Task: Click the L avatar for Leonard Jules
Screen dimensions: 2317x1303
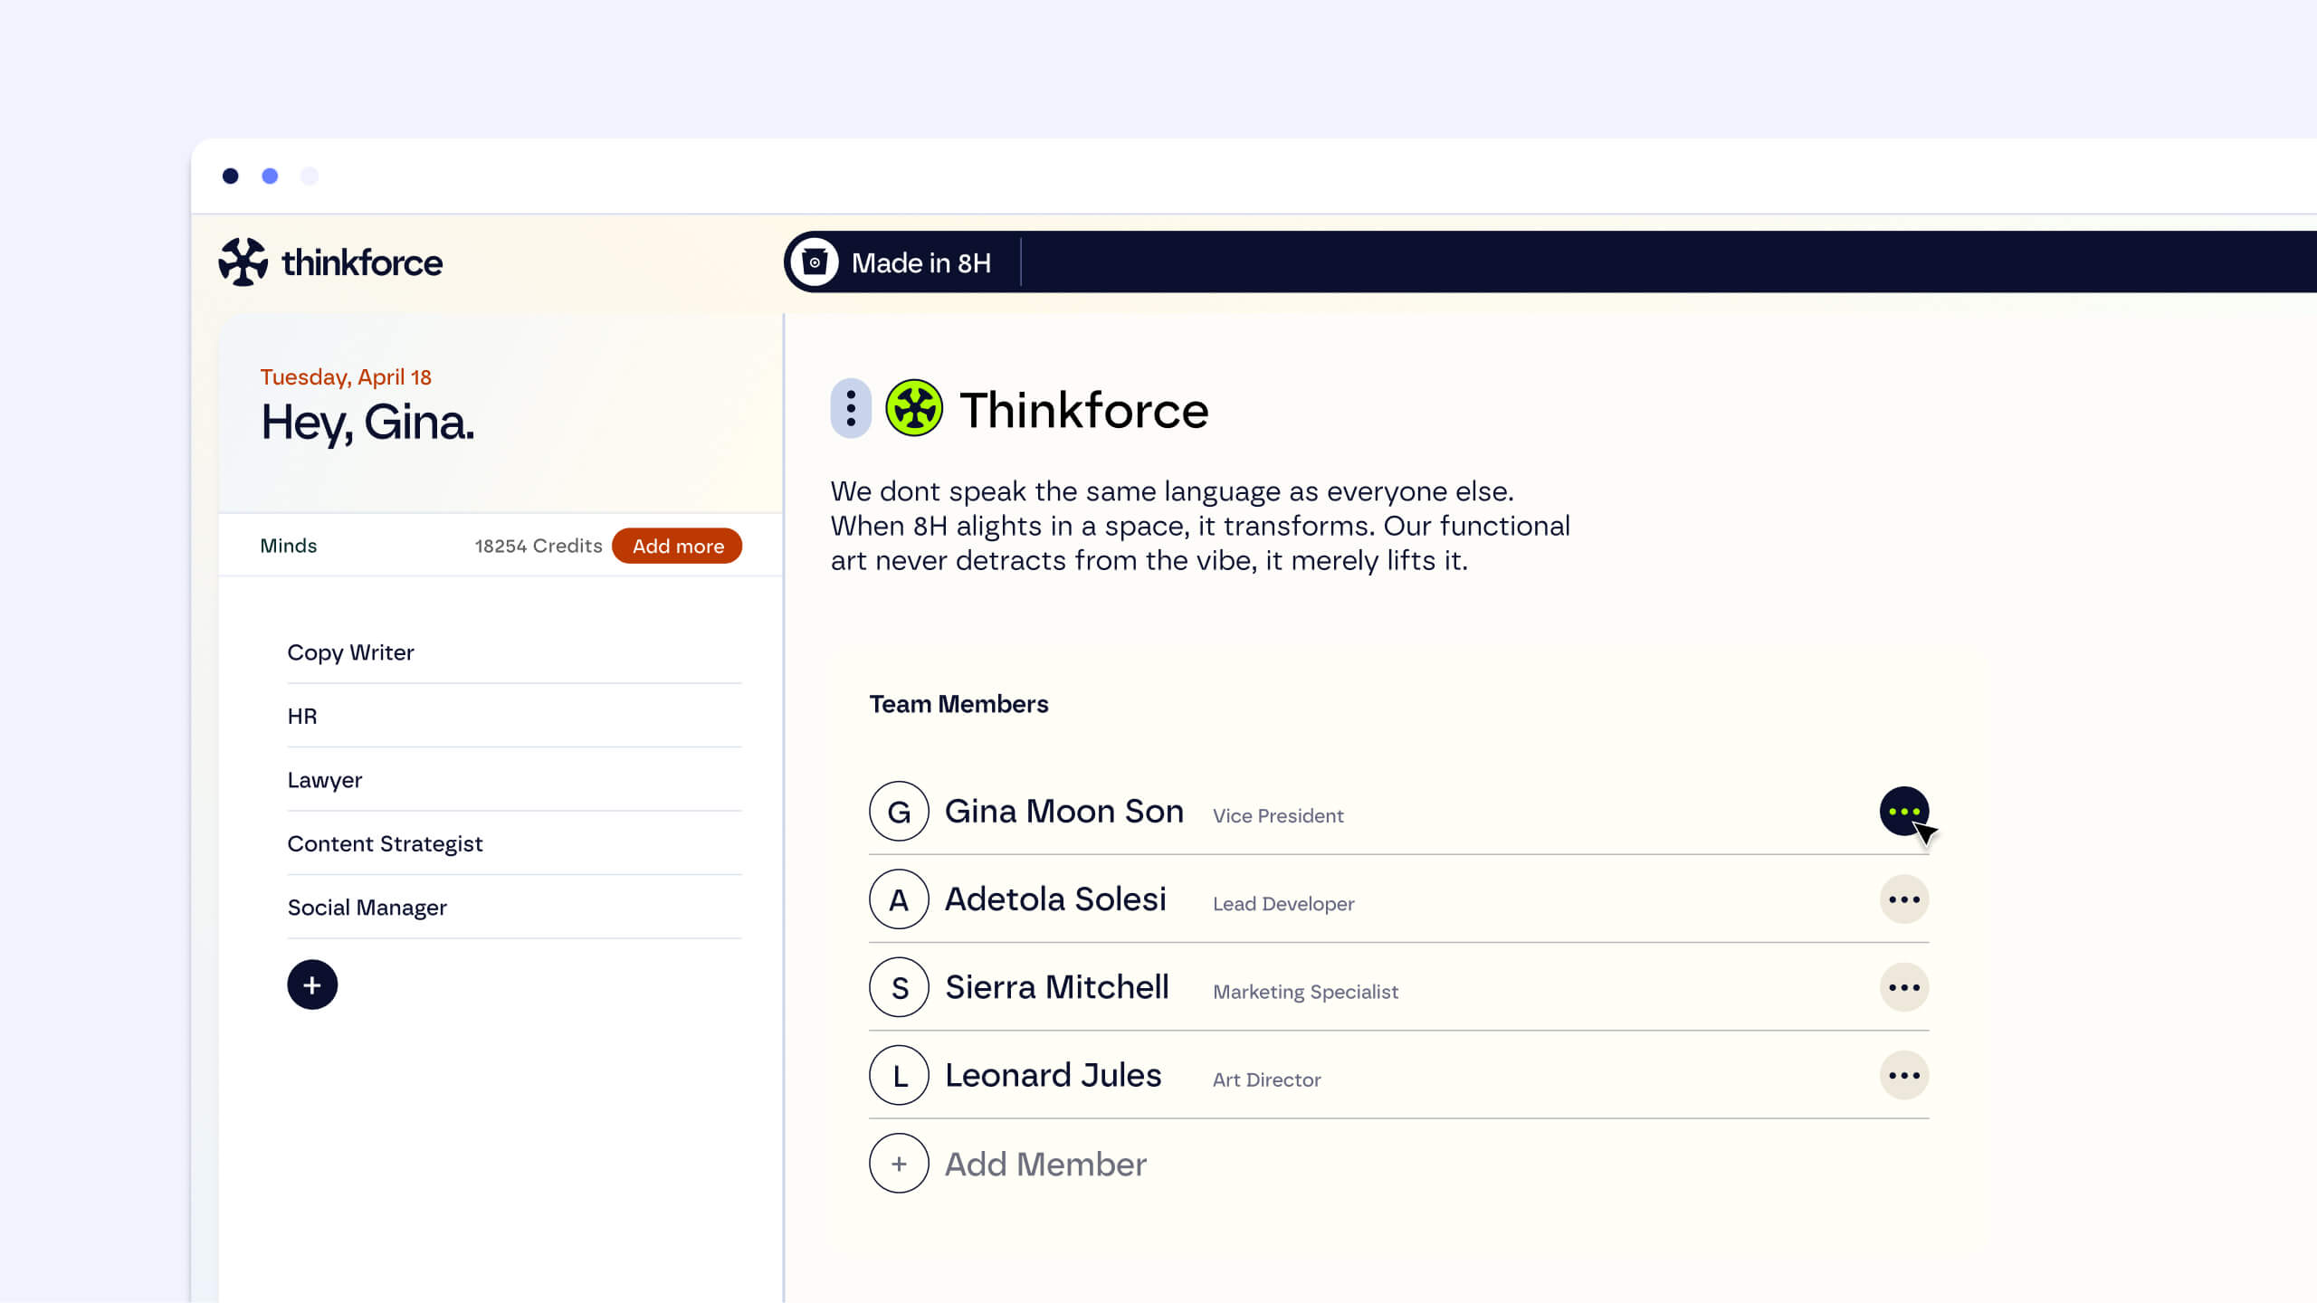Action: point(899,1075)
